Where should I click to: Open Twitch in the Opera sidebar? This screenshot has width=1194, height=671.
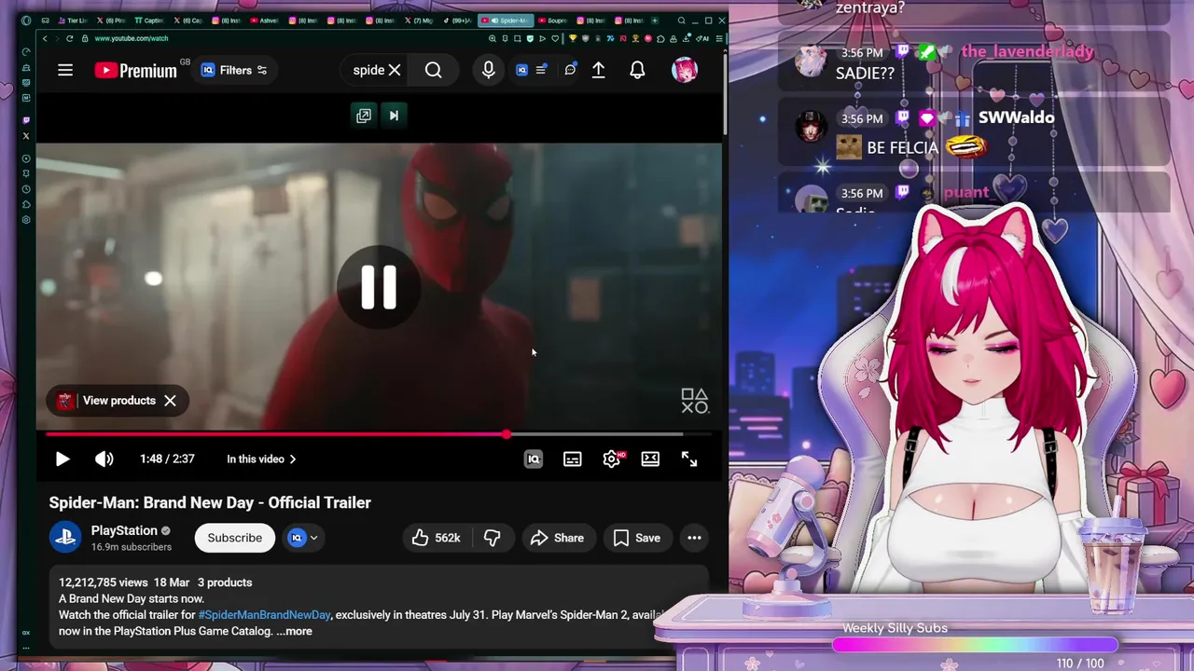point(26,120)
